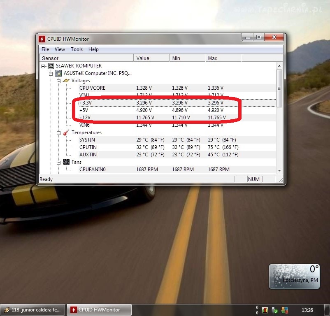The height and width of the screenshot is (316, 330).
Task: Click the bar-graph tray icon
Action: 265,310
